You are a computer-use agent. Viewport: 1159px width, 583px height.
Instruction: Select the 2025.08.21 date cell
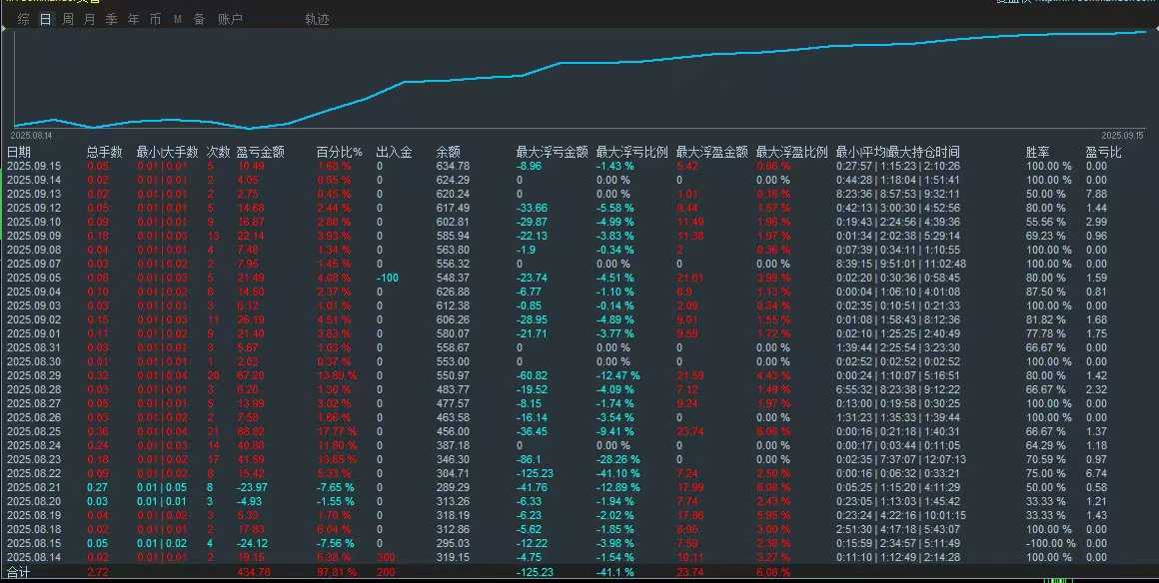(34, 487)
